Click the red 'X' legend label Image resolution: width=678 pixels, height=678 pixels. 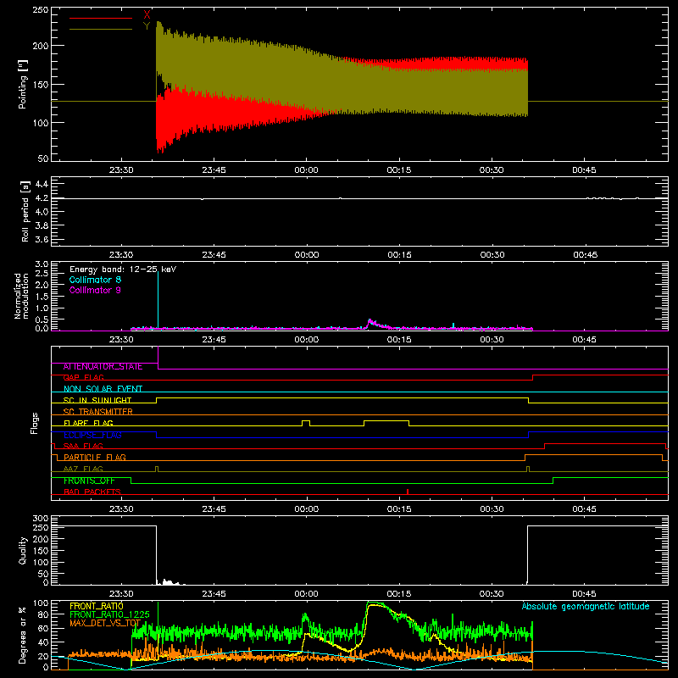(147, 14)
